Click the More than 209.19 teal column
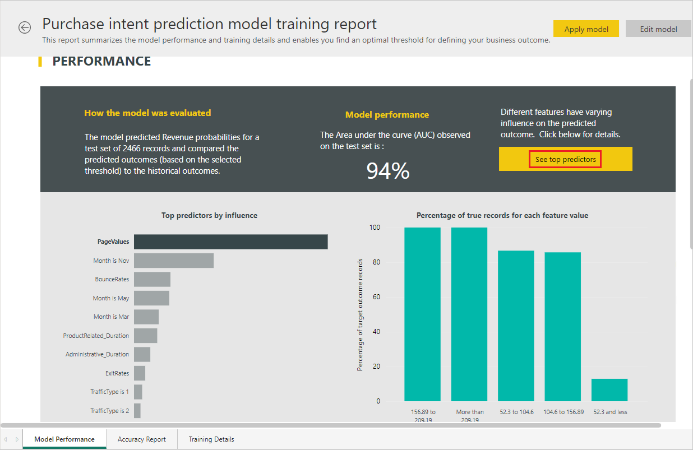693x450 pixels. tap(469, 314)
